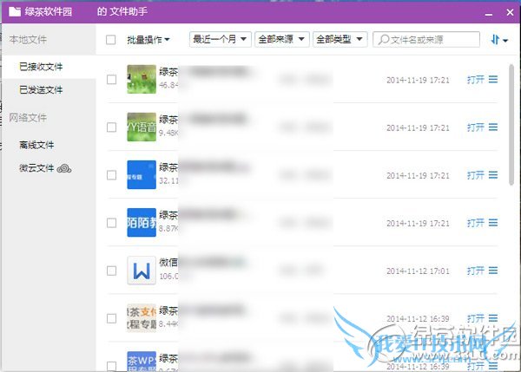Expand the 全部来源 source filter
This screenshot has height=372, width=521.
pos(282,40)
